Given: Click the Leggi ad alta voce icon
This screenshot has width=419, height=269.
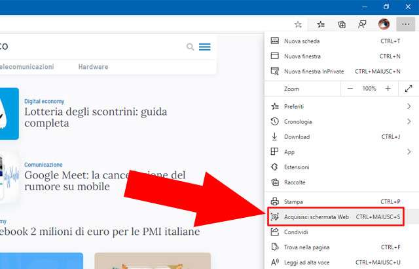Looking at the screenshot, I should (x=275, y=262).
